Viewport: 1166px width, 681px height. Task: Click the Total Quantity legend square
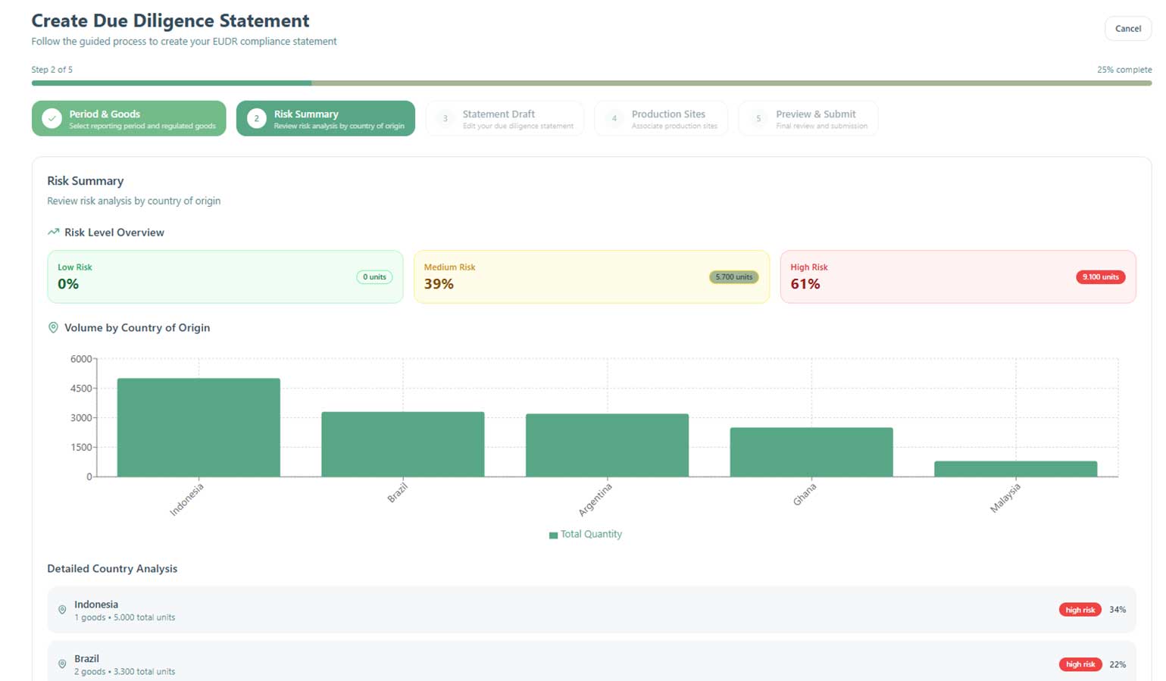point(553,535)
